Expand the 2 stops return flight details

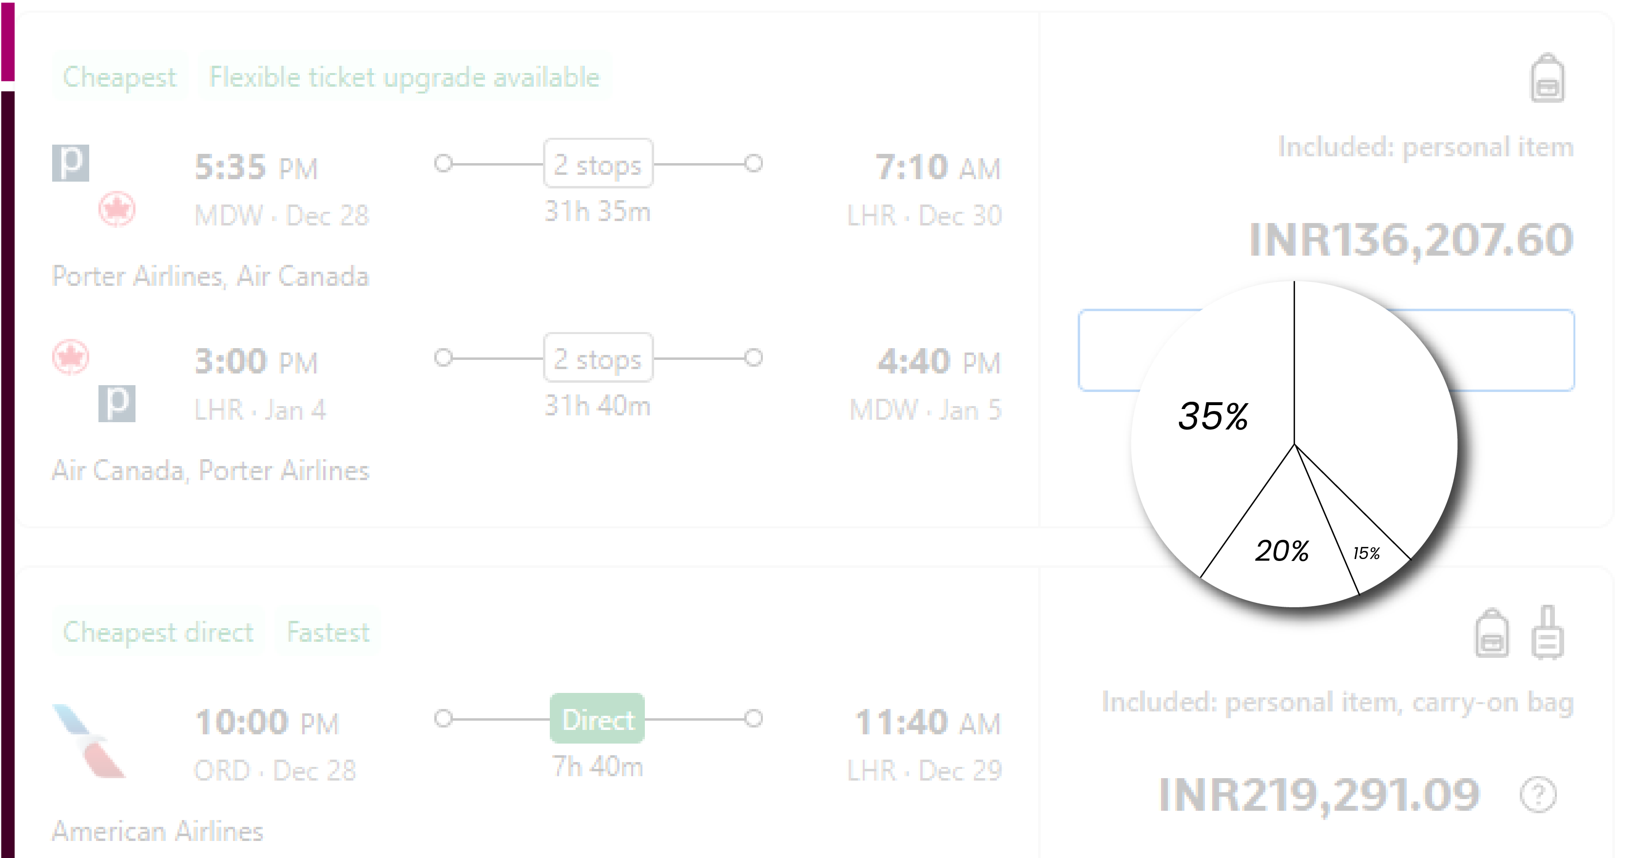(598, 358)
